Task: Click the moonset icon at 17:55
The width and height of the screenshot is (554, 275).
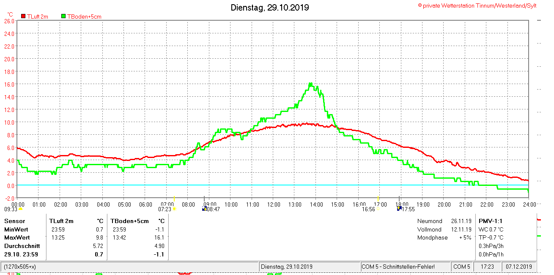Action: 399,208
